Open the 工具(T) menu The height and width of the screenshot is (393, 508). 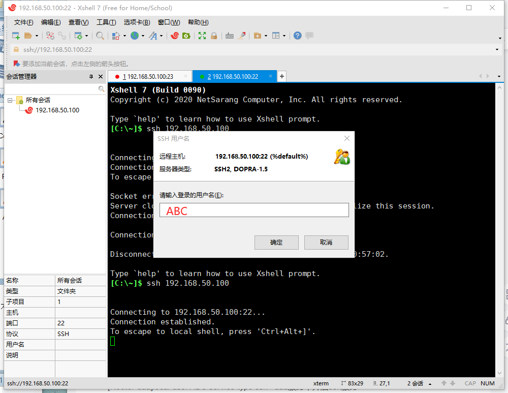pos(106,22)
